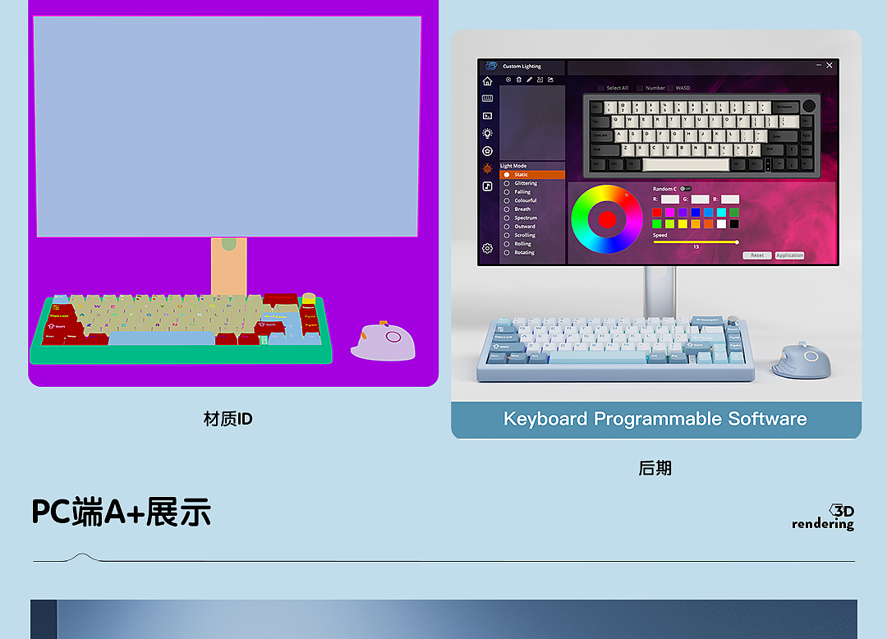Click the delete trash icon in toolbar
This screenshot has height=639, width=887.
[519, 80]
